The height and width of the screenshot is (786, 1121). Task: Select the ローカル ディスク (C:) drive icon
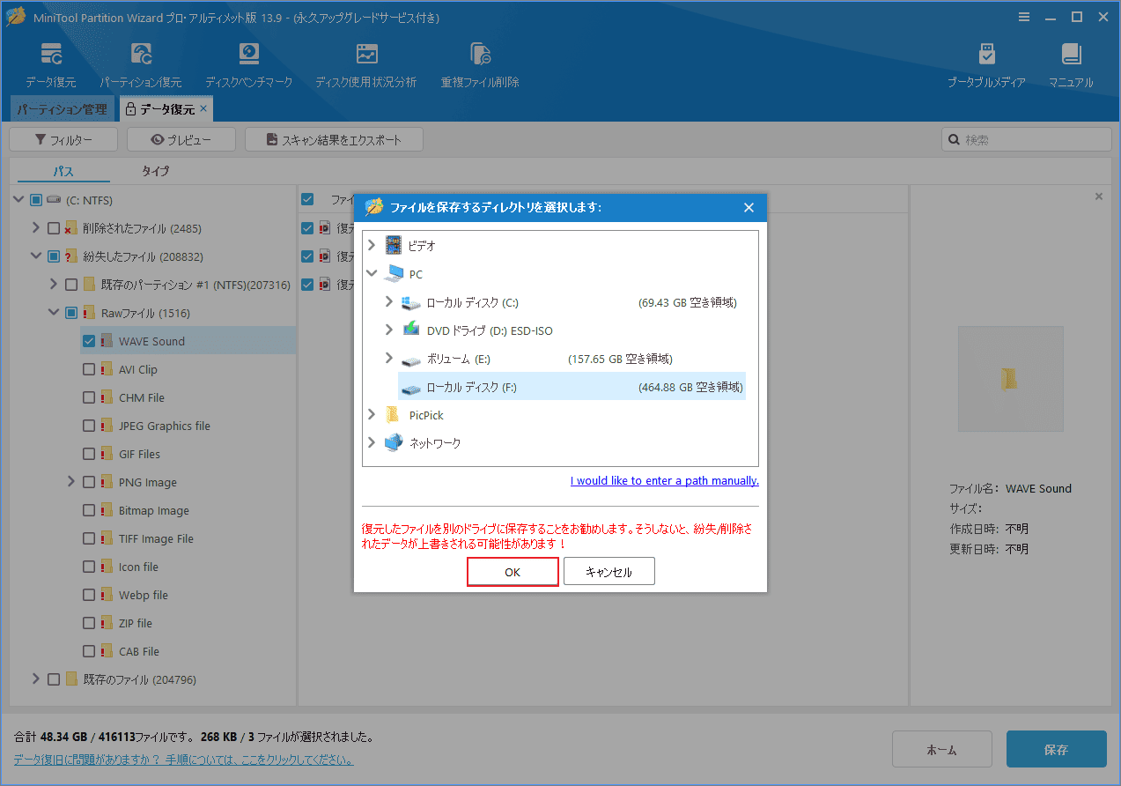click(410, 302)
